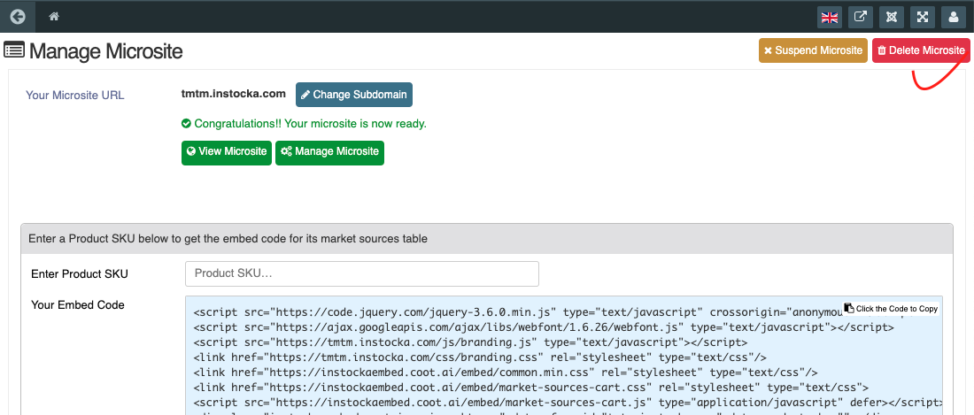Click the market sources table panel header
The height and width of the screenshot is (415, 974).
(486, 238)
